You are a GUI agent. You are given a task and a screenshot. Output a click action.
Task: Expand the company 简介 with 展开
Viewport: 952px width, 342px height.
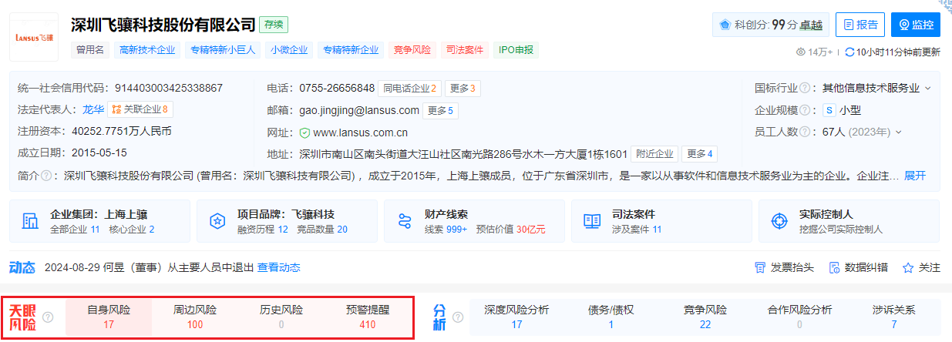point(915,176)
